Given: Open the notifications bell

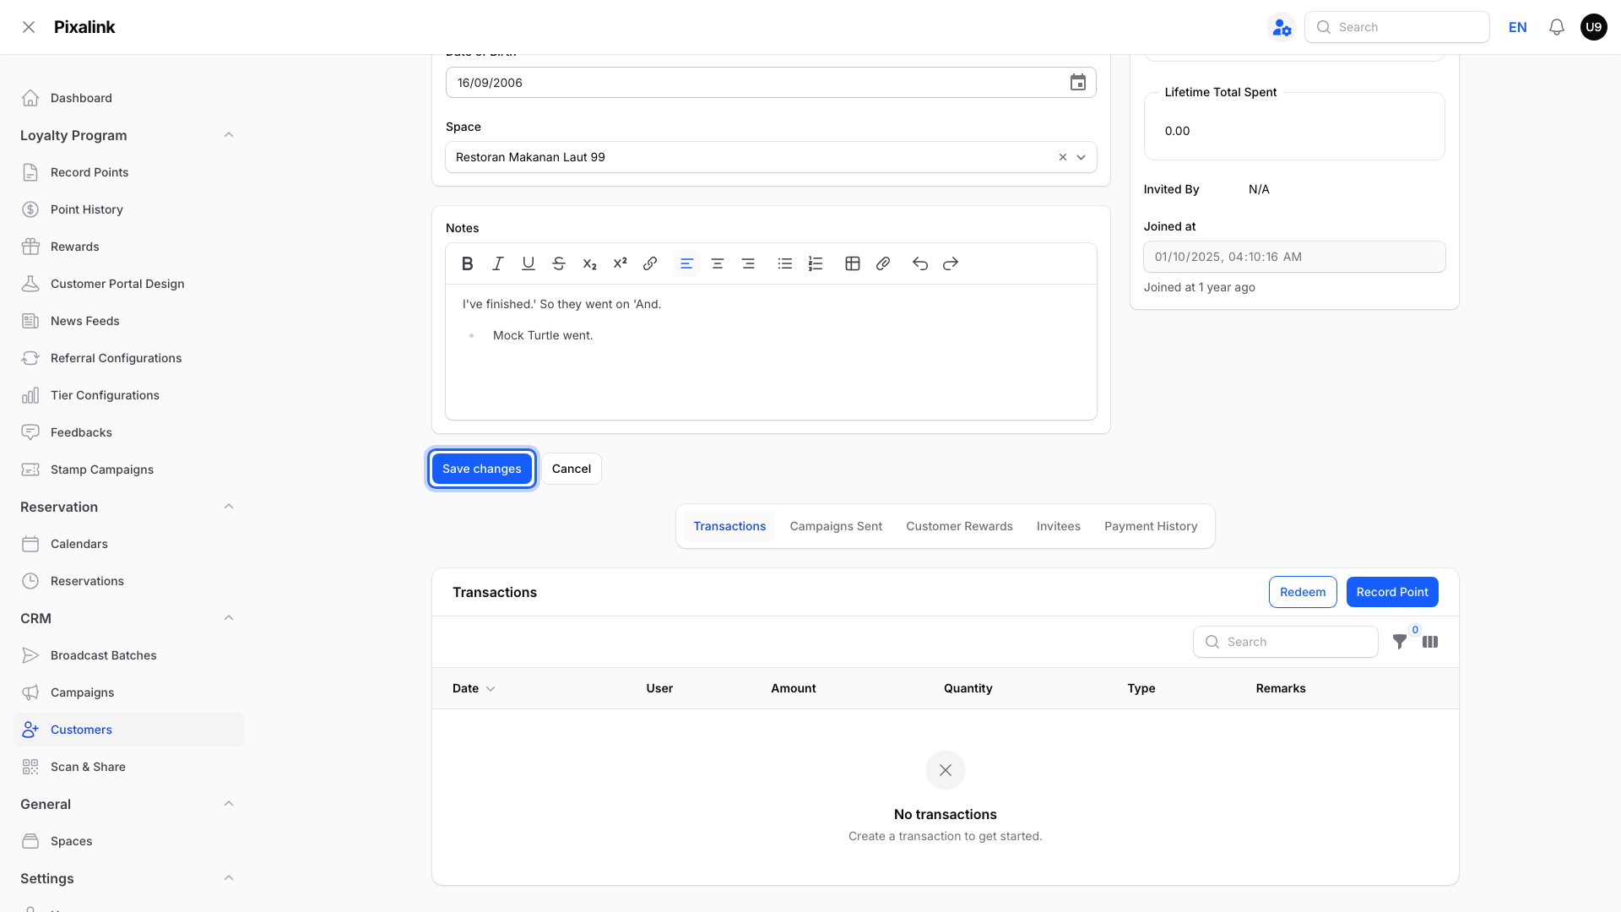Looking at the screenshot, I should point(1556,27).
